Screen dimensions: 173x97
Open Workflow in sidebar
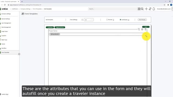(x=4, y=48)
